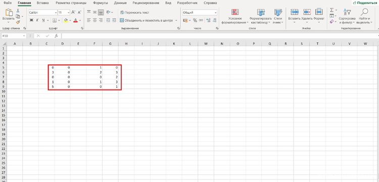Apply the yellow fill color swatch
Screen dimensions: 379x182
pyautogui.click(x=66, y=21)
